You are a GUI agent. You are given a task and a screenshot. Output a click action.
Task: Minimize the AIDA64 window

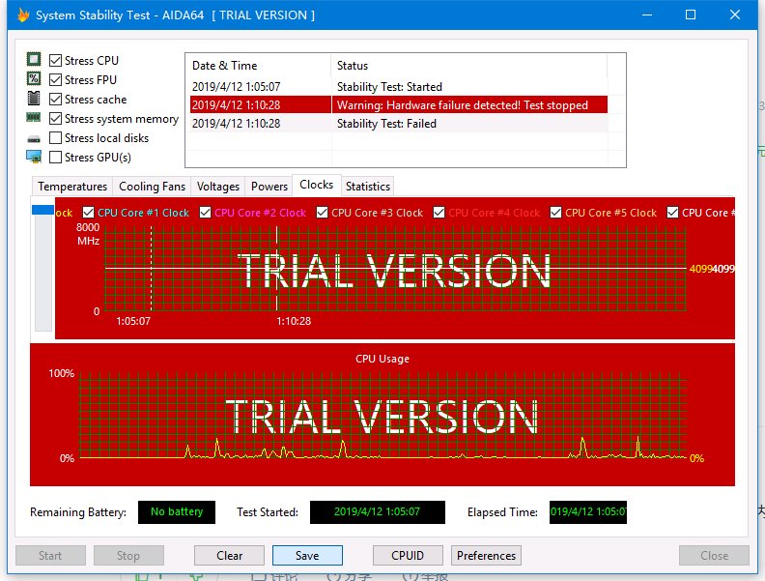[x=647, y=15]
